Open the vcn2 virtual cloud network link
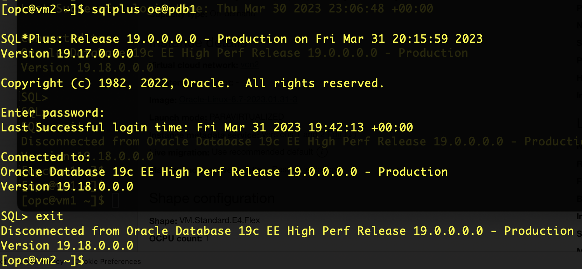Image resolution: width=582 pixels, height=269 pixels. [249, 65]
